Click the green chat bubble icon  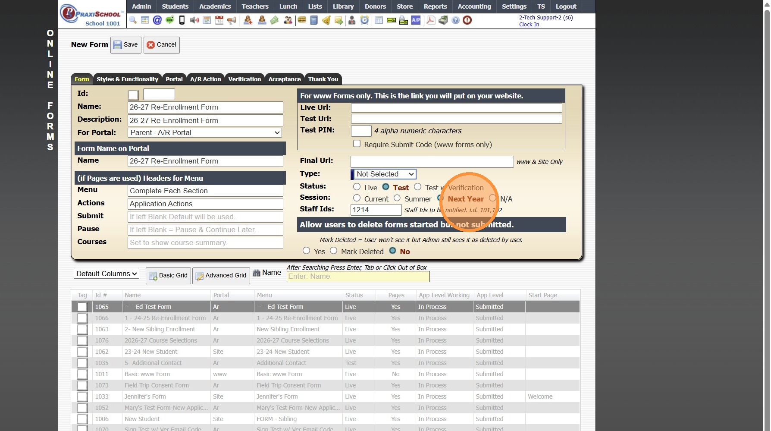pyautogui.click(x=170, y=20)
